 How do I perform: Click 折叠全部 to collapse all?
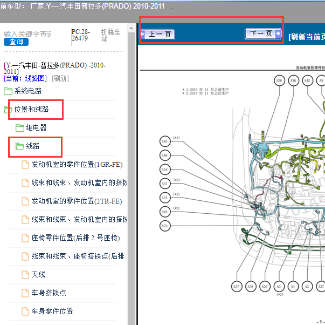point(110,35)
